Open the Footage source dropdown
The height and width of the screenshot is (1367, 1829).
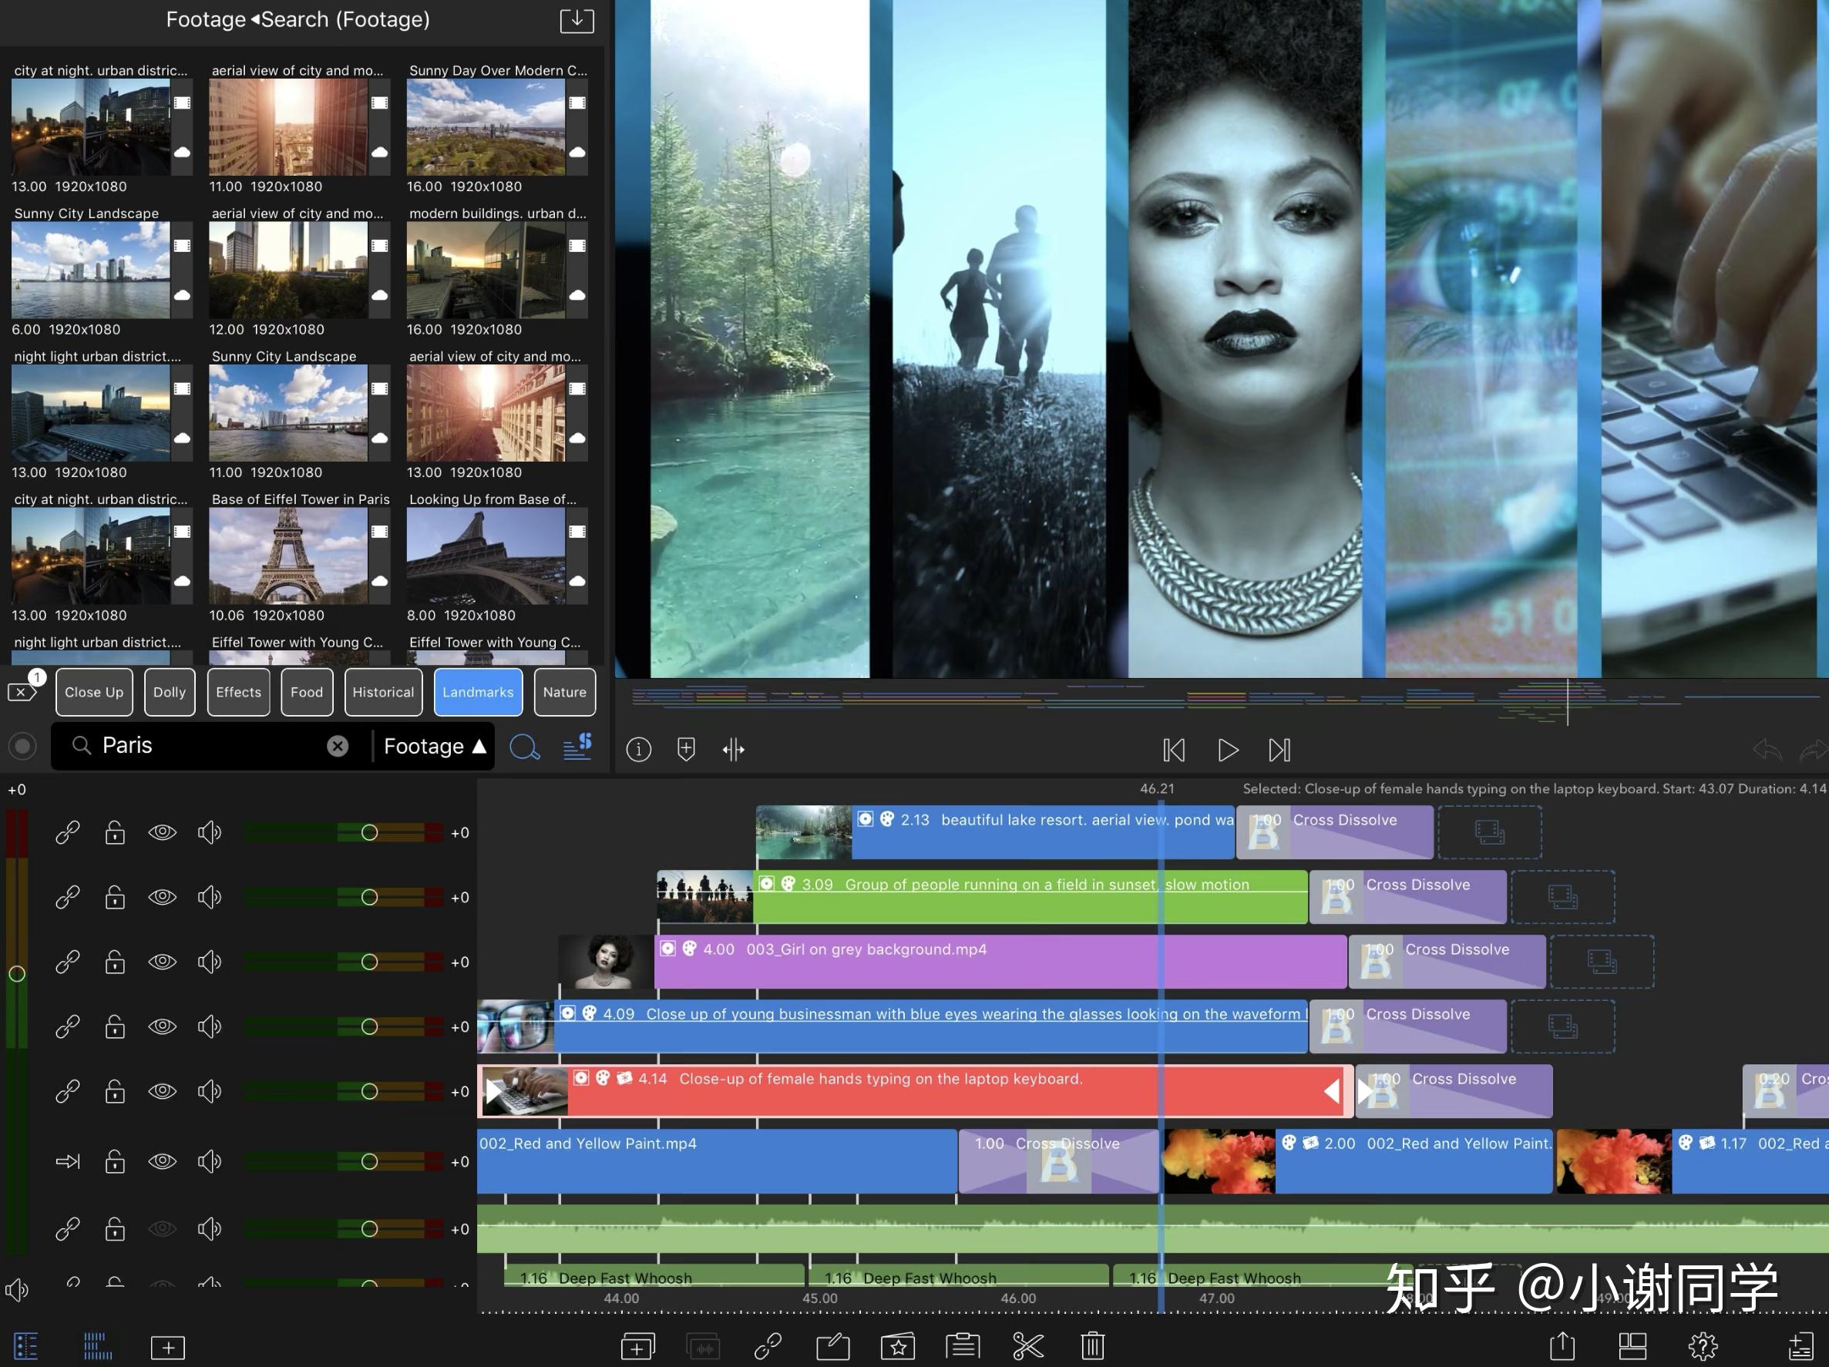click(x=435, y=747)
